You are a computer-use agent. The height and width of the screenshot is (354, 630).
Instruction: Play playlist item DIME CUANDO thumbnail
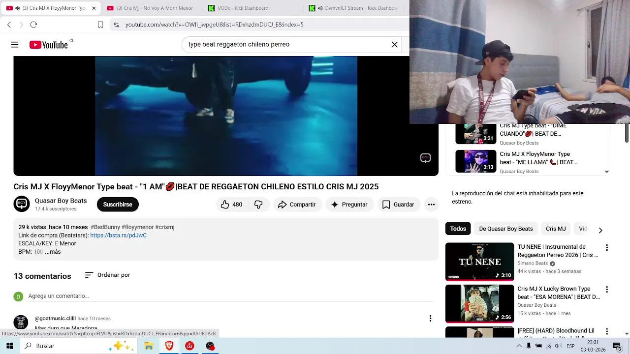(476, 134)
